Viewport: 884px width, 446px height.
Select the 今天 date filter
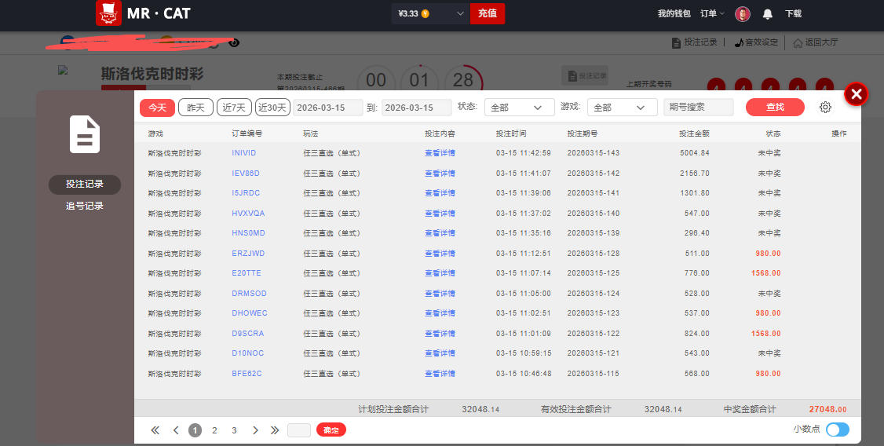click(x=157, y=108)
